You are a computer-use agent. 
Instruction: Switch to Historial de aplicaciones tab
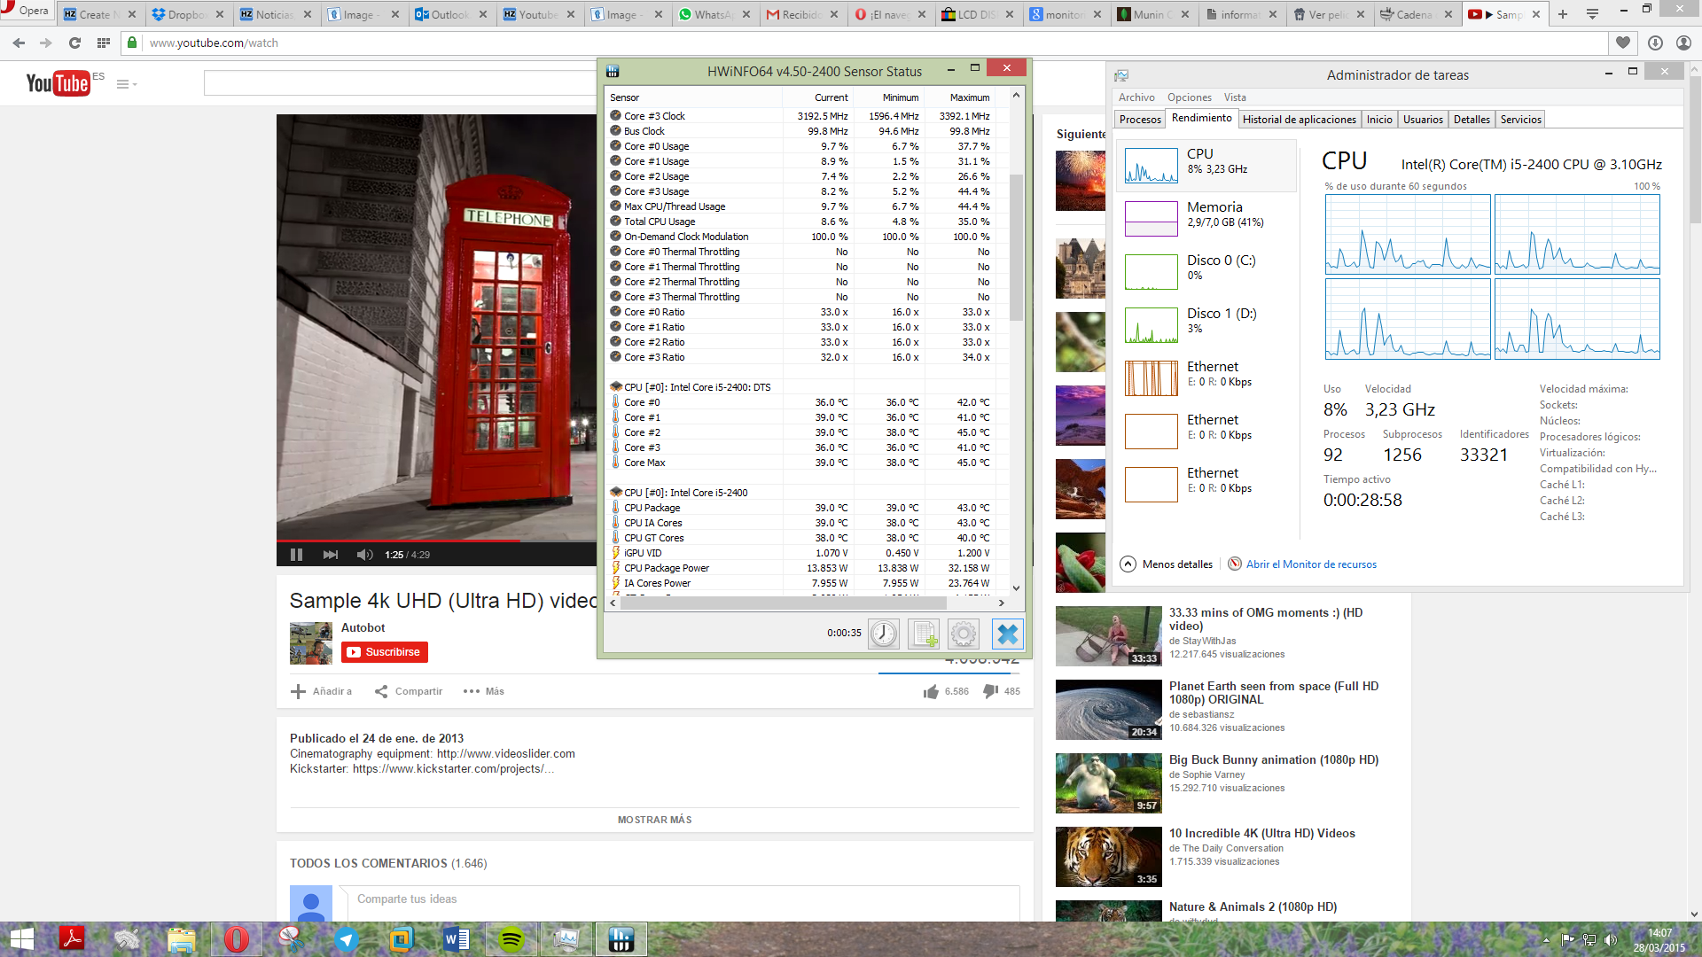(1299, 120)
